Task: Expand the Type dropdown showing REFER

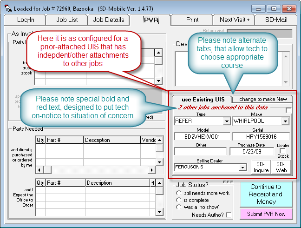Action: tap(227, 121)
